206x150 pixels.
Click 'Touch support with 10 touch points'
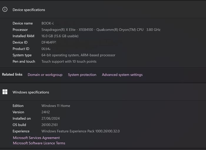(x=69, y=61)
